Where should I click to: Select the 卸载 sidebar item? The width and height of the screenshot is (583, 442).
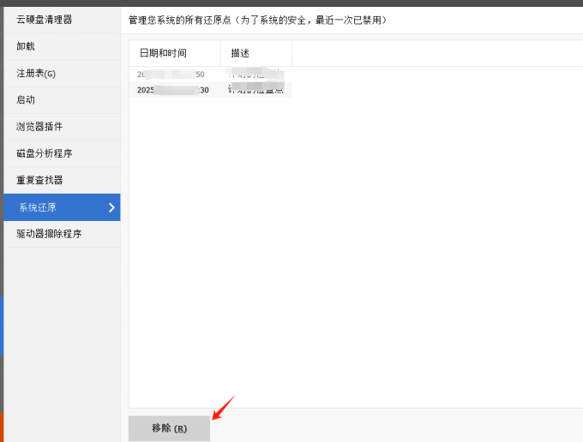tap(62, 46)
